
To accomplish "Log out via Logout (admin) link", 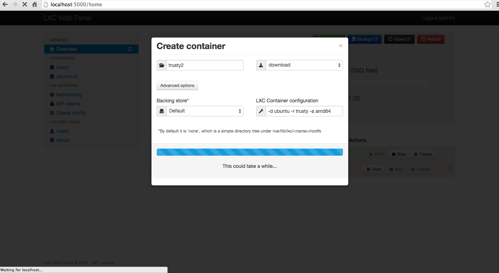I will [x=438, y=18].
